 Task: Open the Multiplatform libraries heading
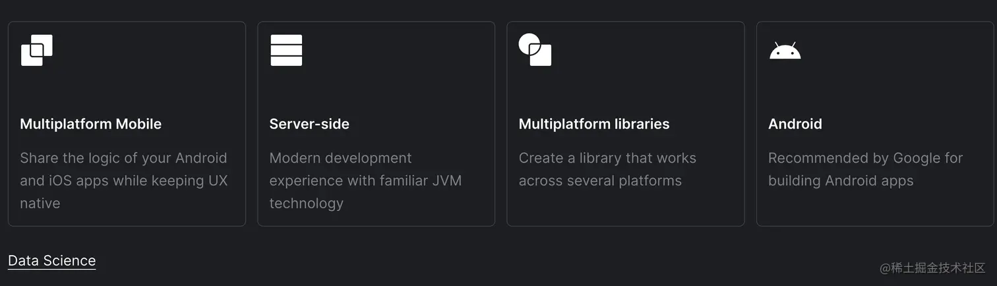[x=594, y=124]
